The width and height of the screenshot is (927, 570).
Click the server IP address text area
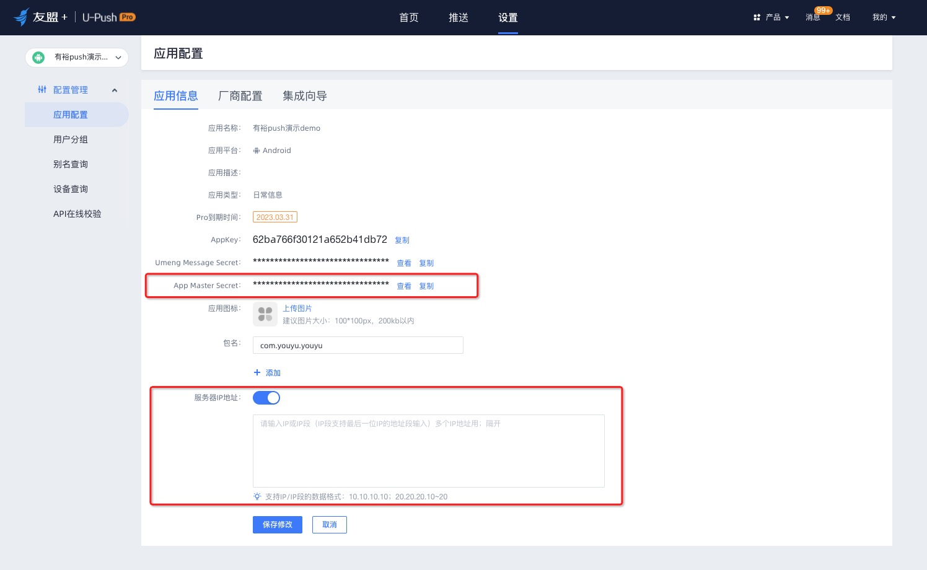pyautogui.click(x=429, y=451)
